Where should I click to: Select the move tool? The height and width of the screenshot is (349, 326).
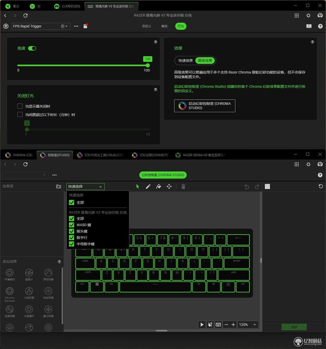[x=169, y=187]
